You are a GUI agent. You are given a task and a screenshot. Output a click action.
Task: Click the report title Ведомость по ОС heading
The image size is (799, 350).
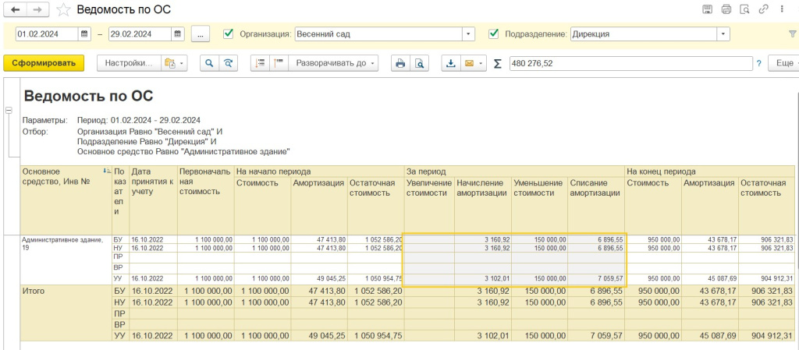click(88, 96)
